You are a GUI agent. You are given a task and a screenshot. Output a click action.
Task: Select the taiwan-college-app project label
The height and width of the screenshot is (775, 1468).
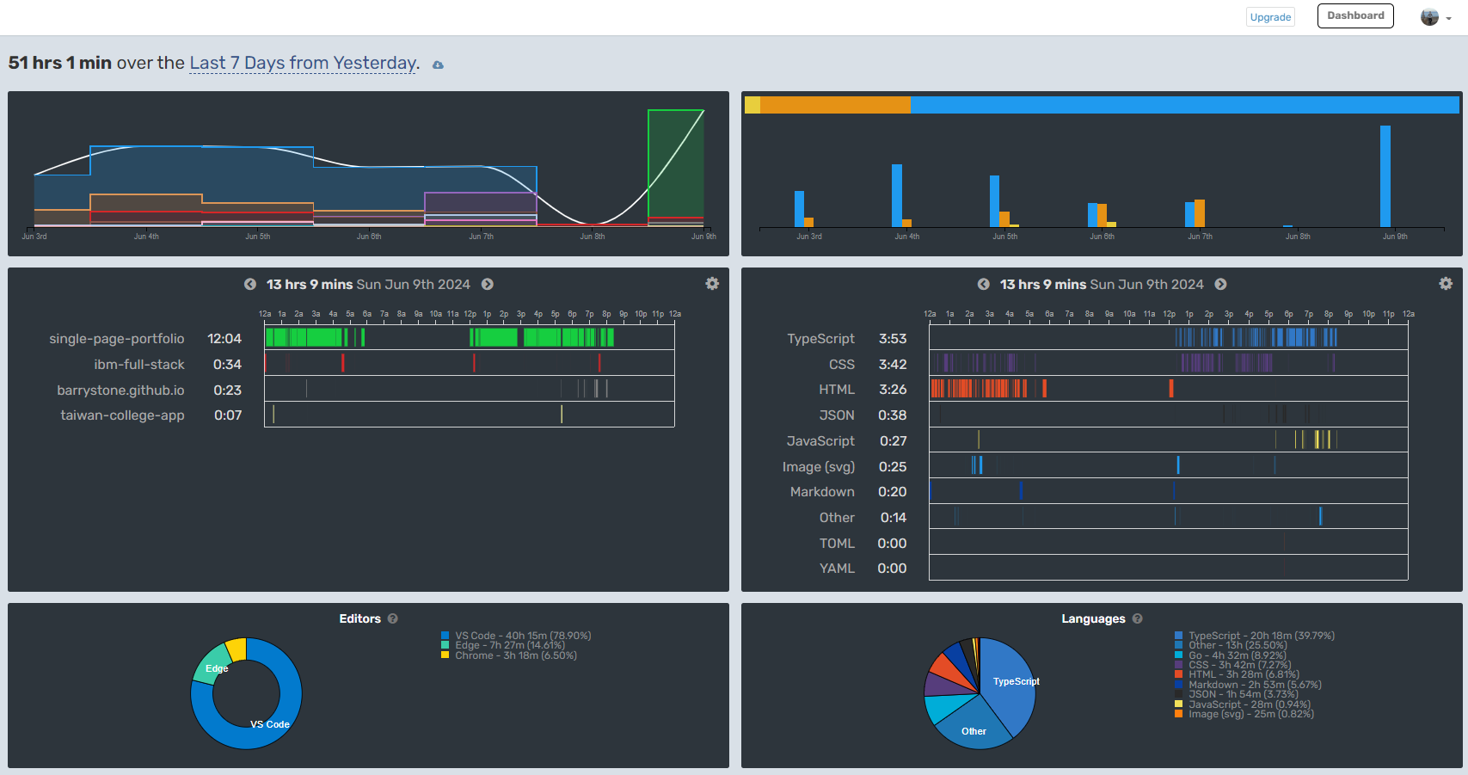pyautogui.click(x=122, y=415)
